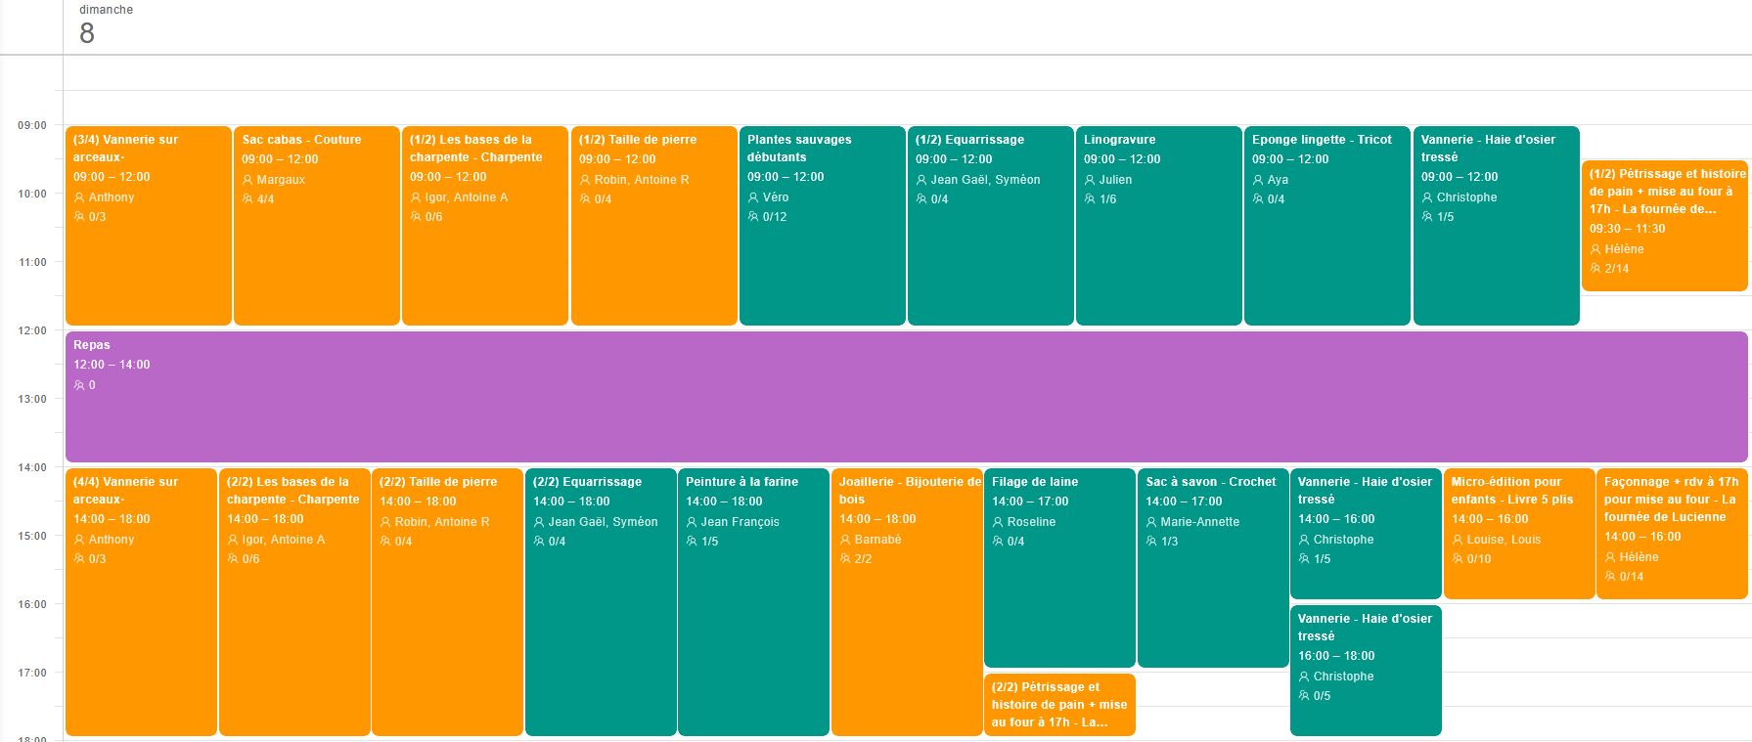Click the dimanche 8 day header
The image size is (1752, 742).
[x=88, y=26]
